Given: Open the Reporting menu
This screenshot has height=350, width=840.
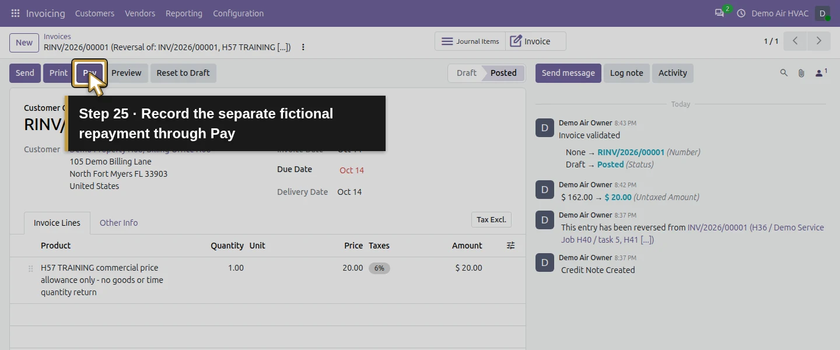Looking at the screenshot, I should (184, 13).
